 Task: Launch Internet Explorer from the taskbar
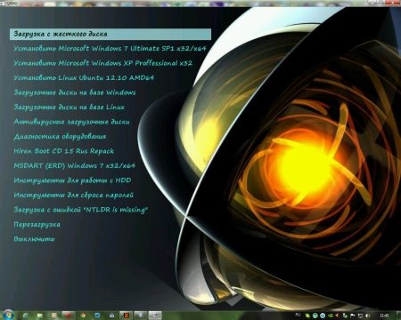tap(25, 316)
